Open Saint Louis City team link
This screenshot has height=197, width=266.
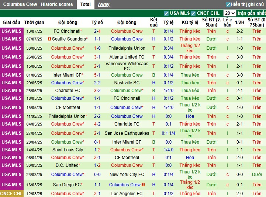[68, 150]
